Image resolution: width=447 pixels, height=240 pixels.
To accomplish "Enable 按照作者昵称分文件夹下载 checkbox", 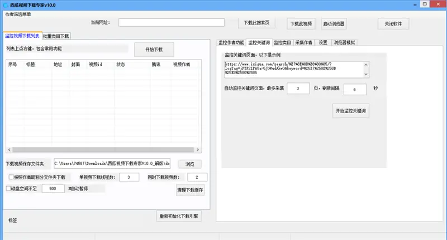I will tap(11, 177).
